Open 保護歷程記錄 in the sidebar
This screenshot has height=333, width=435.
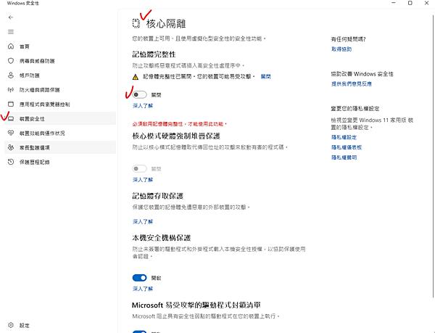click(60, 162)
